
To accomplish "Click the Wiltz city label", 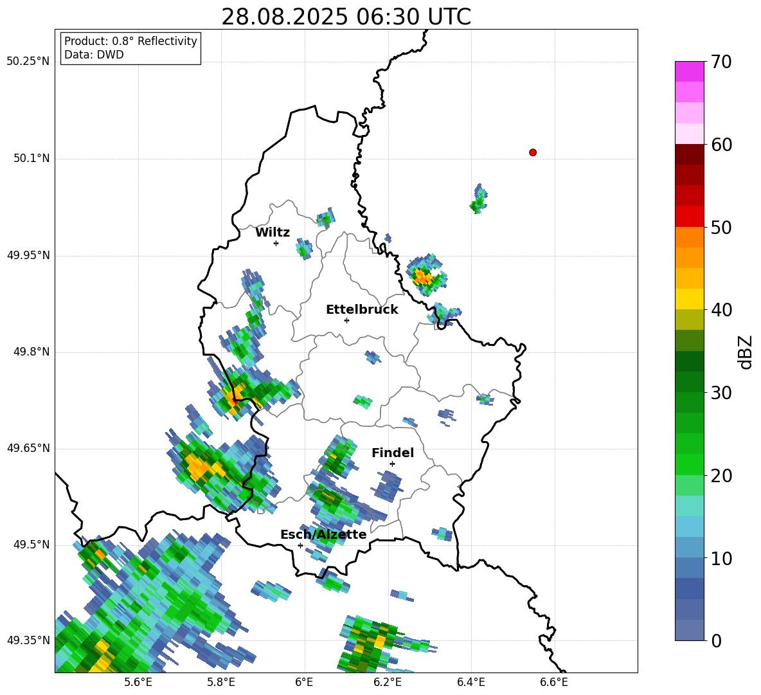I will [273, 233].
